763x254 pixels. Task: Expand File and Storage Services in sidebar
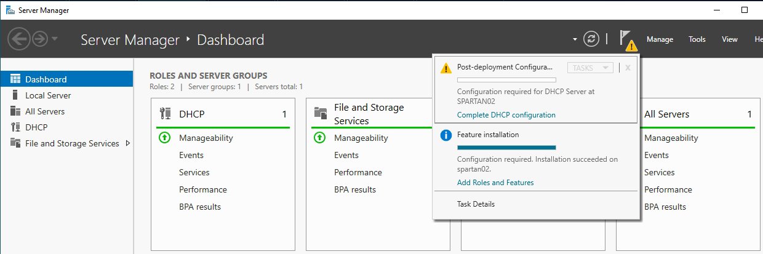(x=128, y=143)
